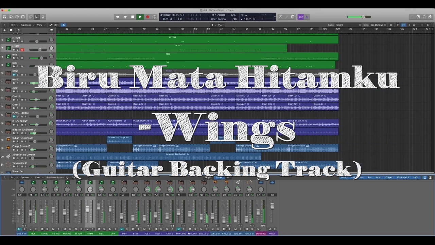The height and width of the screenshot is (245, 435).
Task: Rewind the playhead
Action: point(118,17)
